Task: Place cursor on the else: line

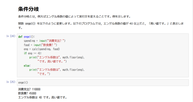Action: [27, 65]
